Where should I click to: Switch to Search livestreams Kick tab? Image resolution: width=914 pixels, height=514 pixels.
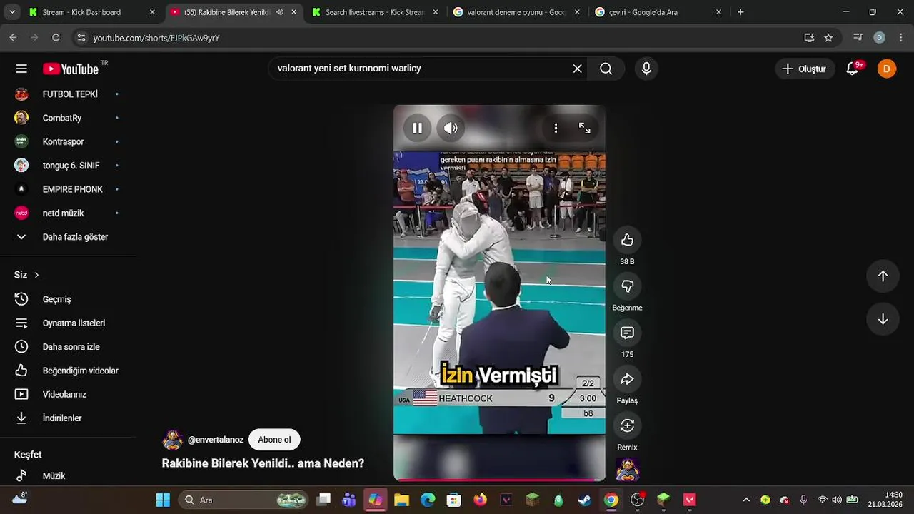(374, 12)
